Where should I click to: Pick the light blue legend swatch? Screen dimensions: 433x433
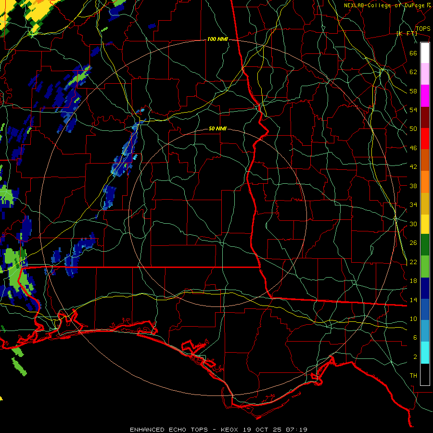click(x=425, y=331)
